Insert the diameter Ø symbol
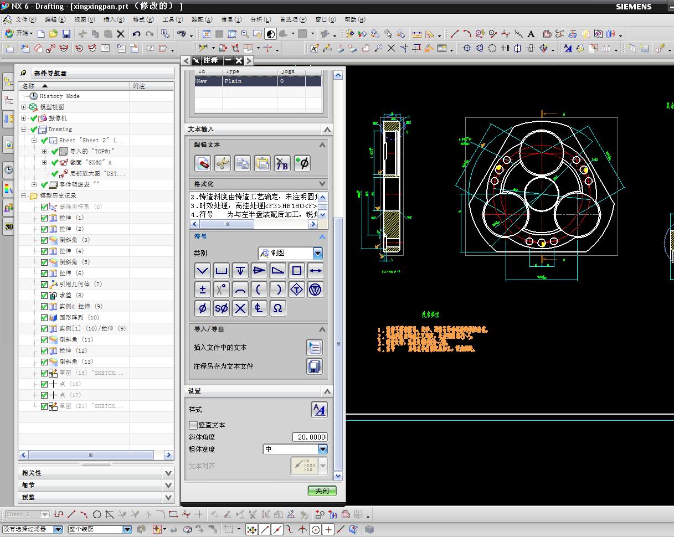 (203, 308)
